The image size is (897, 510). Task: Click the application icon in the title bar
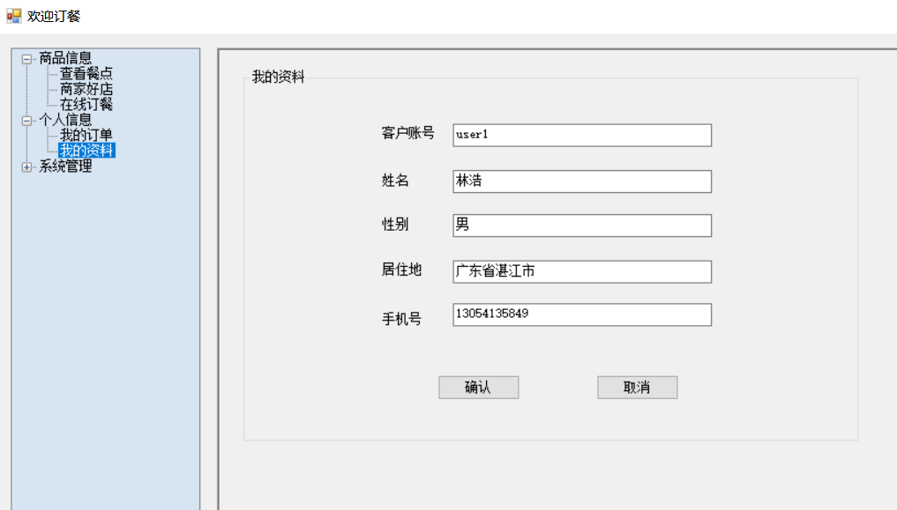pyautogui.click(x=12, y=14)
